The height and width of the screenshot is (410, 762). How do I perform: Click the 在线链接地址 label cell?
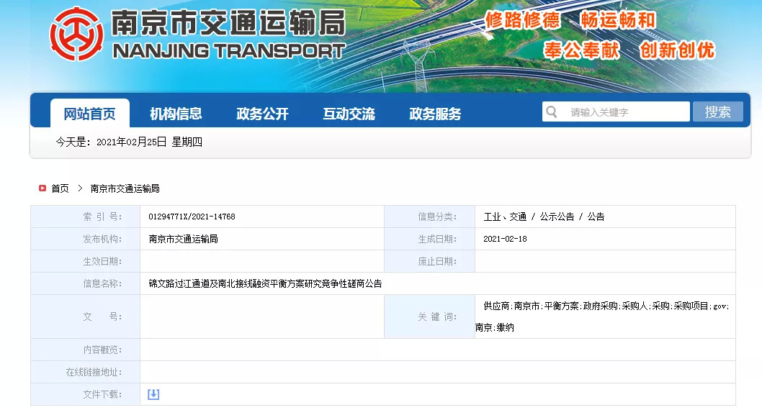pos(86,372)
